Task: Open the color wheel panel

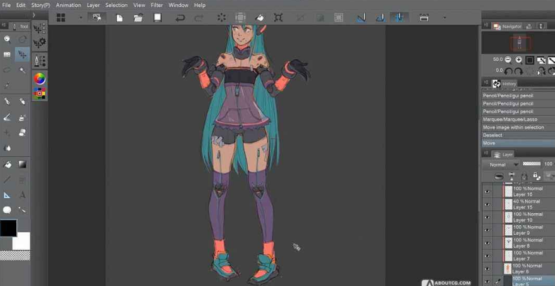Action: (39, 78)
